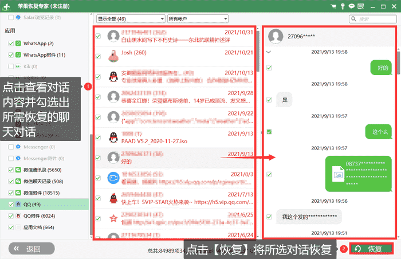Click the image file icon in green bubble
The width and height of the screenshot is (401, 259).
[x=338, y=174]
